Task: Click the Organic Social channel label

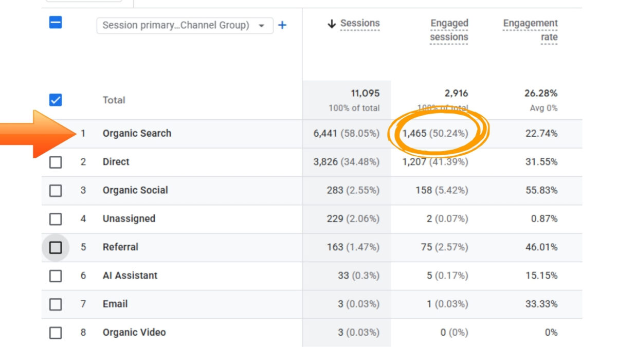Action: coord(135,190)
